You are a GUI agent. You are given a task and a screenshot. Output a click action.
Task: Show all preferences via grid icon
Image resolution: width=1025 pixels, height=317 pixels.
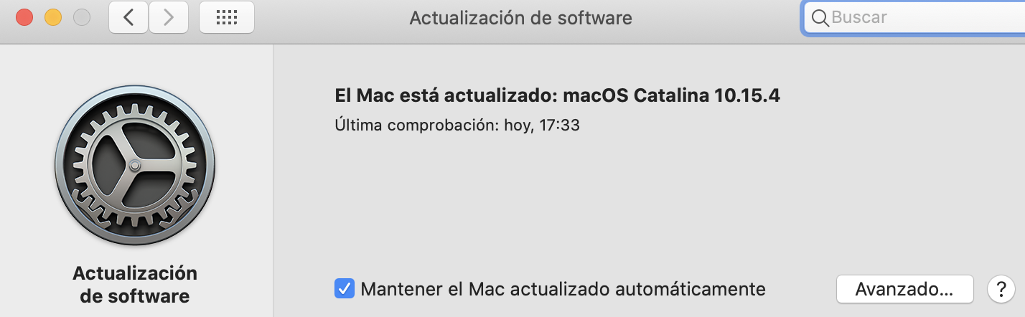[226, 18]
